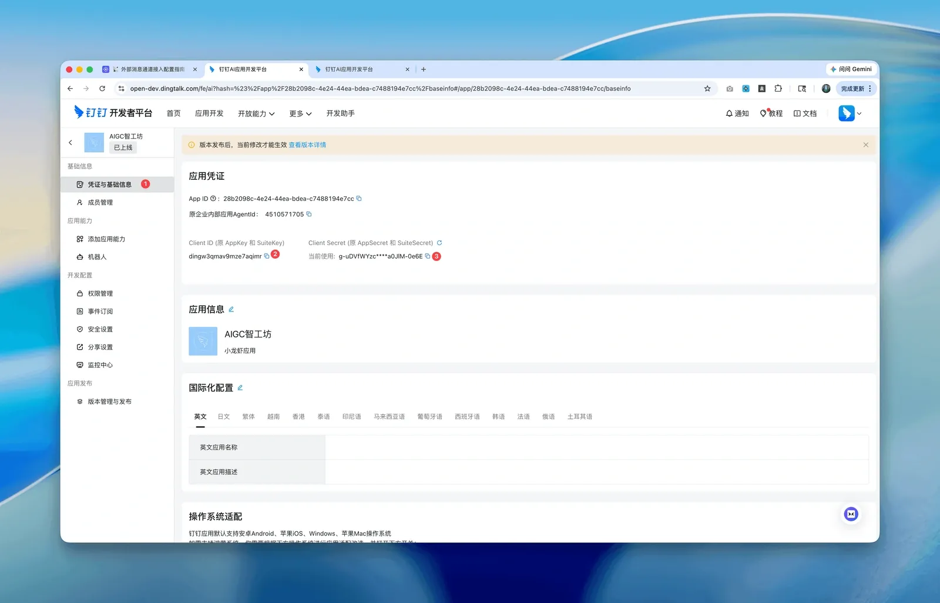940x603 pixels.
Task: Click the 英文应用名称 value field
Action: [x=597, y=447]
